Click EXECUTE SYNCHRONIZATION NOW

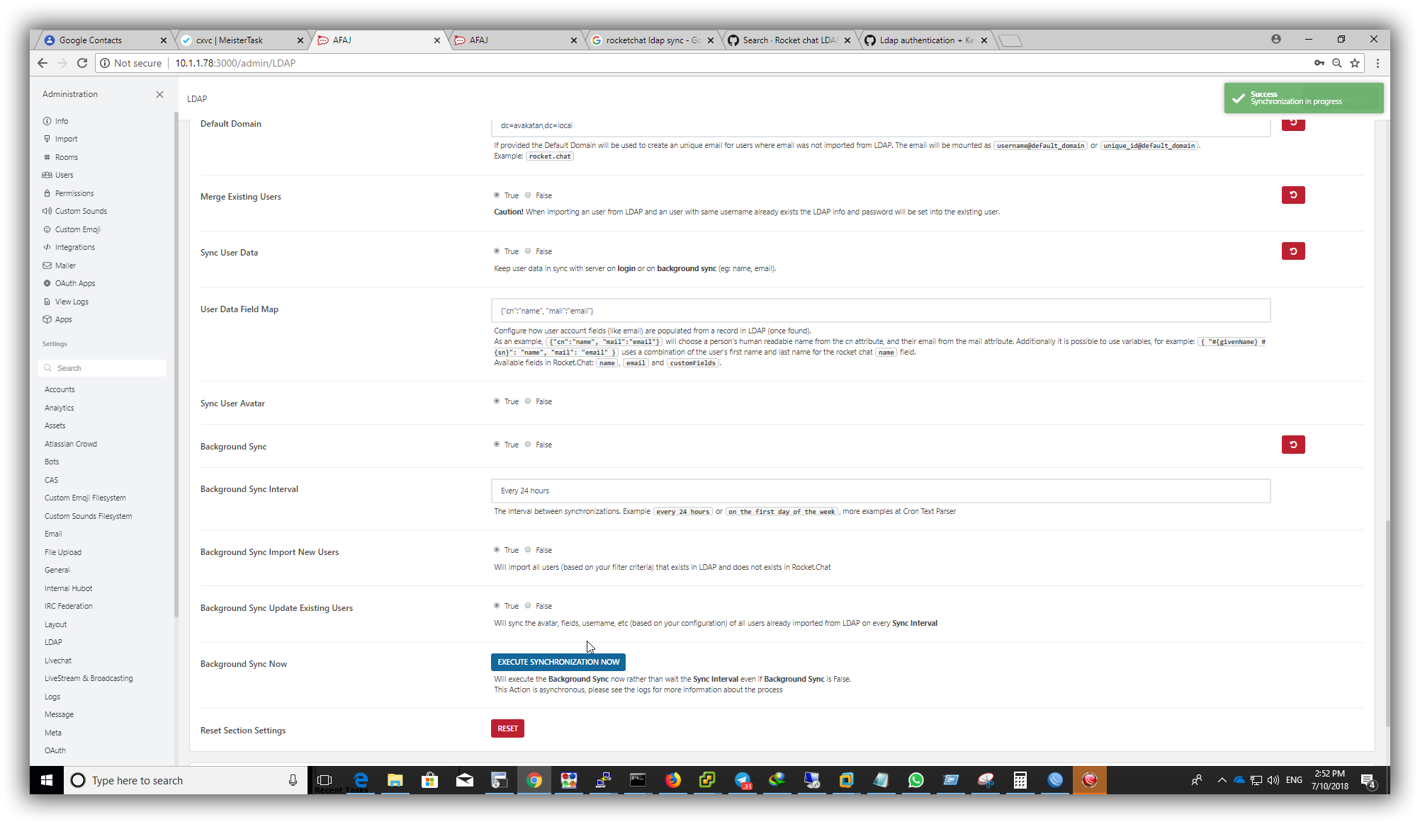(x=558, y=662)
